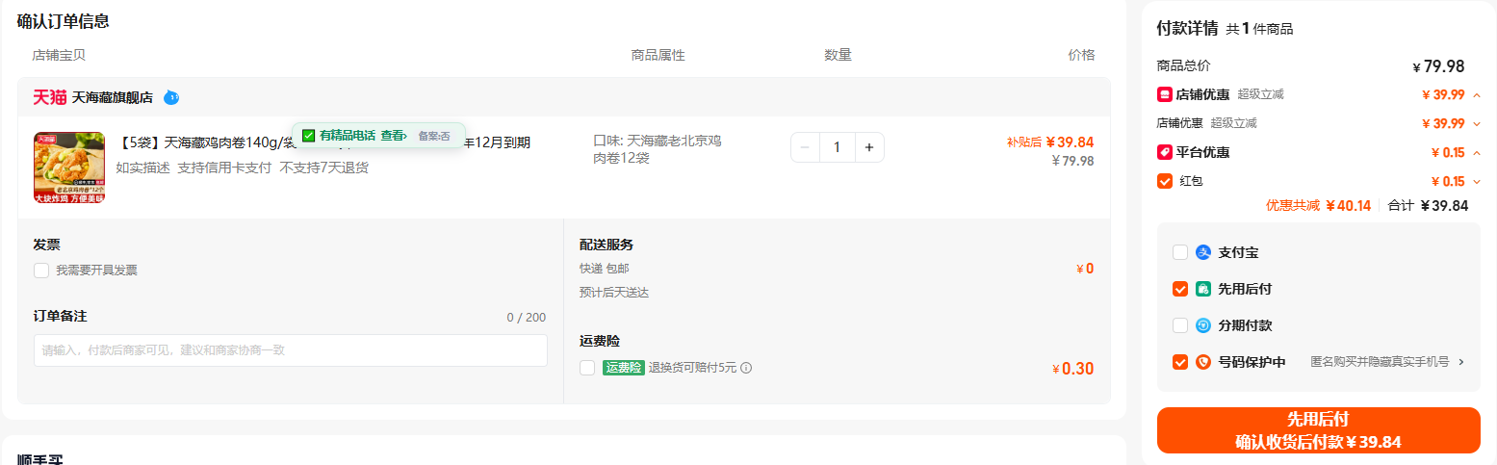Enable the 运费险 checkbox
This screenshot has width=1497, height=465.
[x=587, y=368]
